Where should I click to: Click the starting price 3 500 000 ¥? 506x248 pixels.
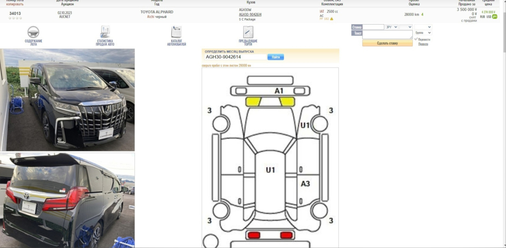pos(467,10)
